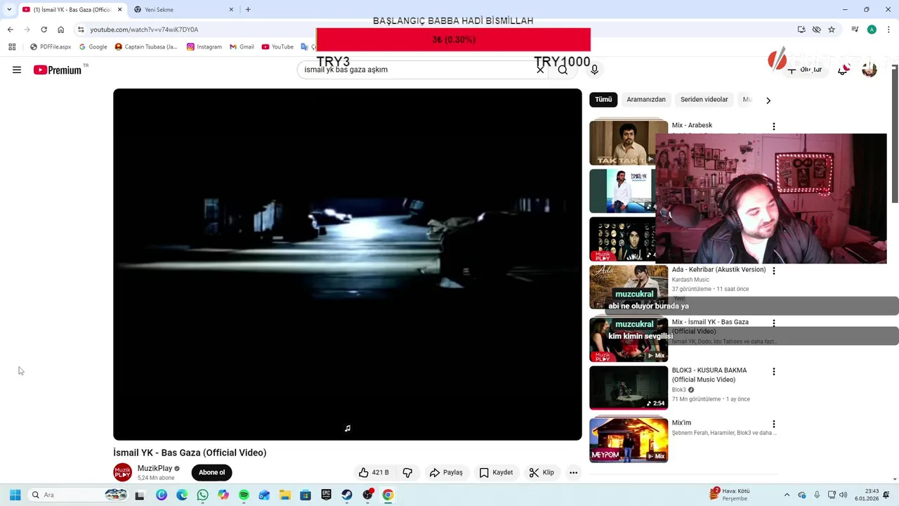899x506 pixels.
Task: Like the video with 421 B thumbs up
Action: (x=374, y=472)
